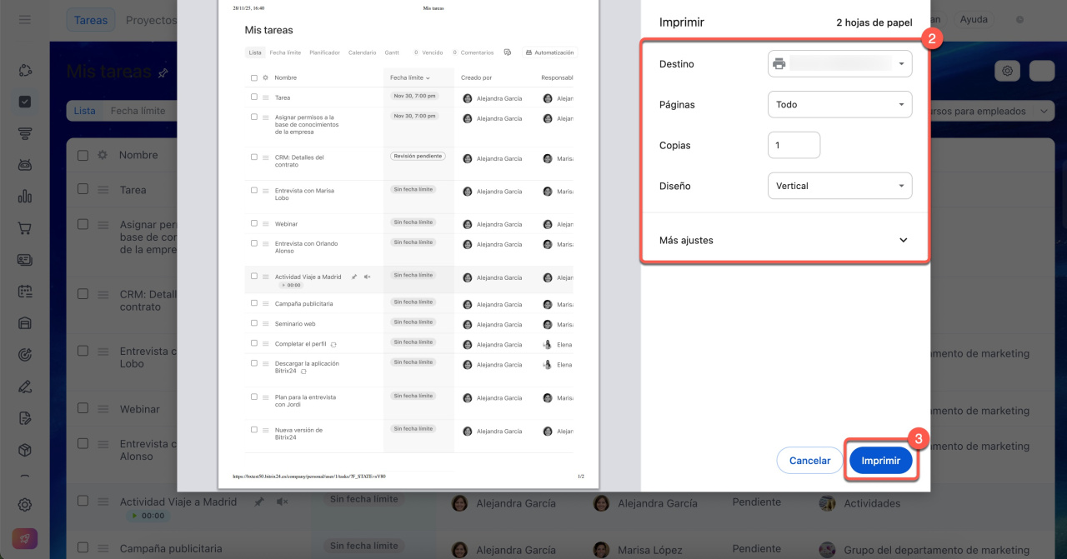Screen dimensions: 1067x559
Task: Open the Páginas dropdown showing Todo
Action: pos(839,105)
